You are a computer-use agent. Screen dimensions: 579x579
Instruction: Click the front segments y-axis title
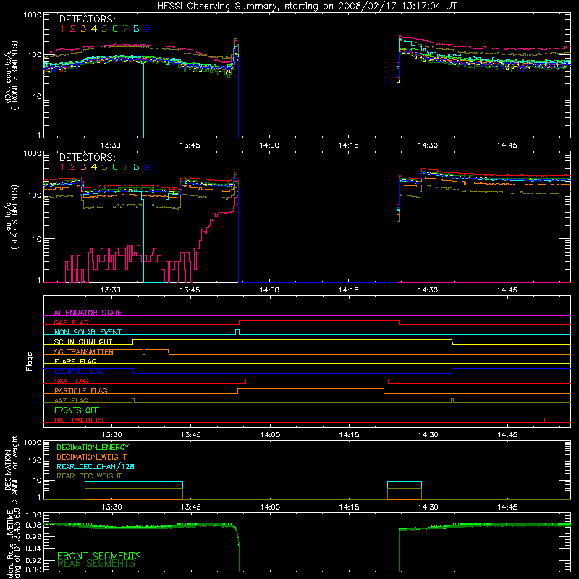tap(12, 76)
